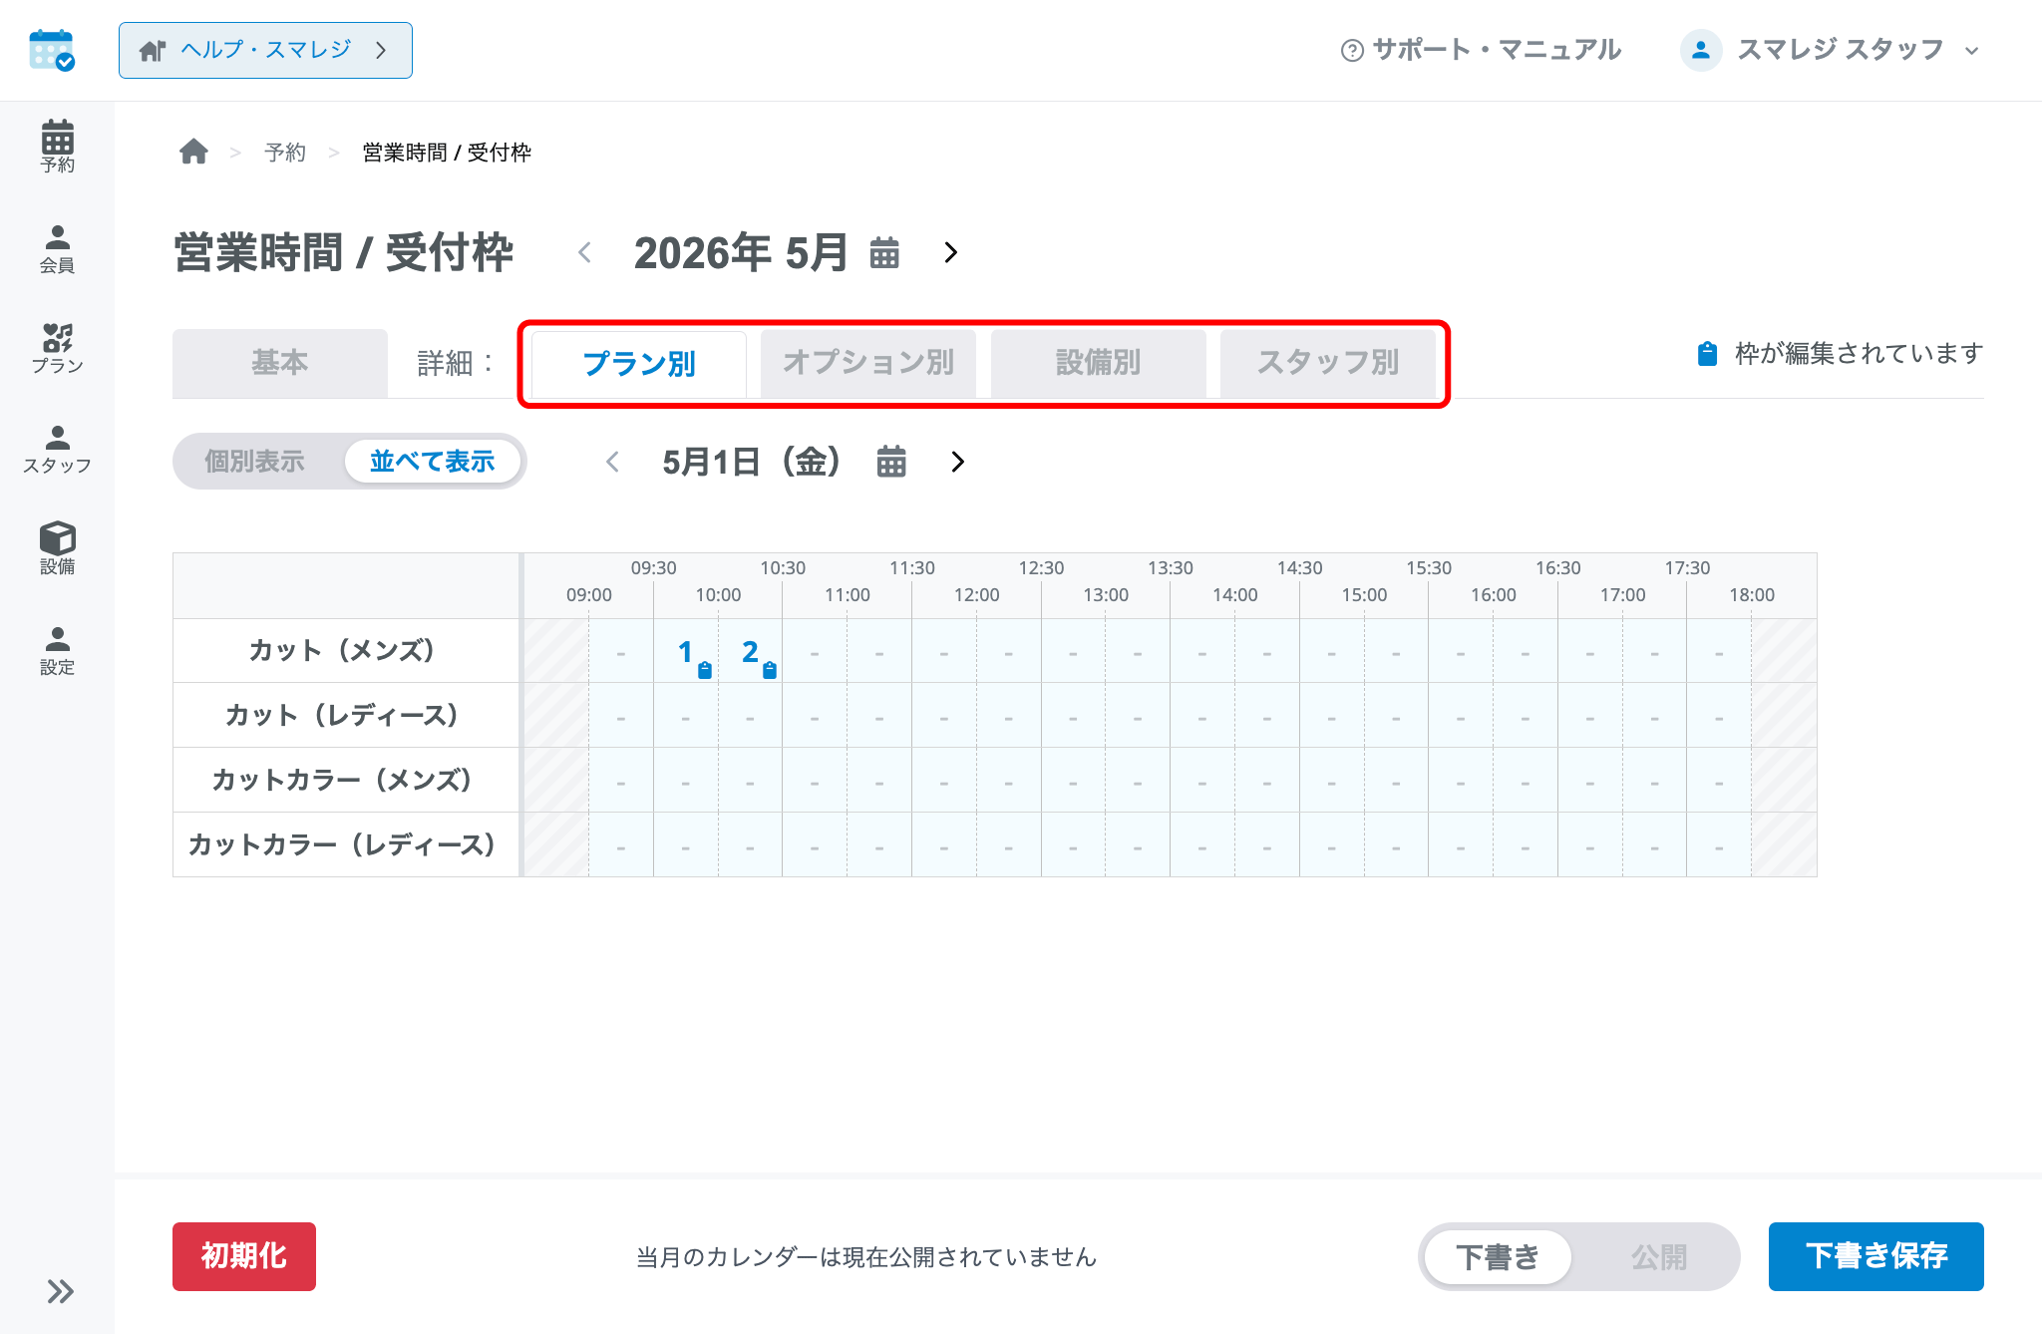Go to next day

(x=958, y=462)
